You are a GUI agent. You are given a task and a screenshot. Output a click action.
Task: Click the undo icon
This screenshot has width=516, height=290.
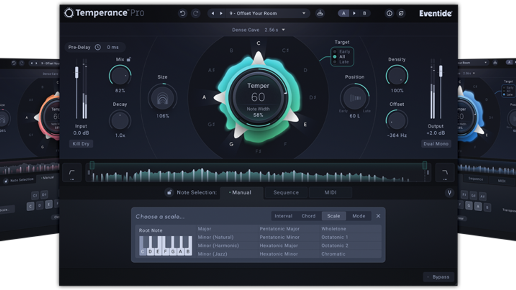click(x=182, y=13)
